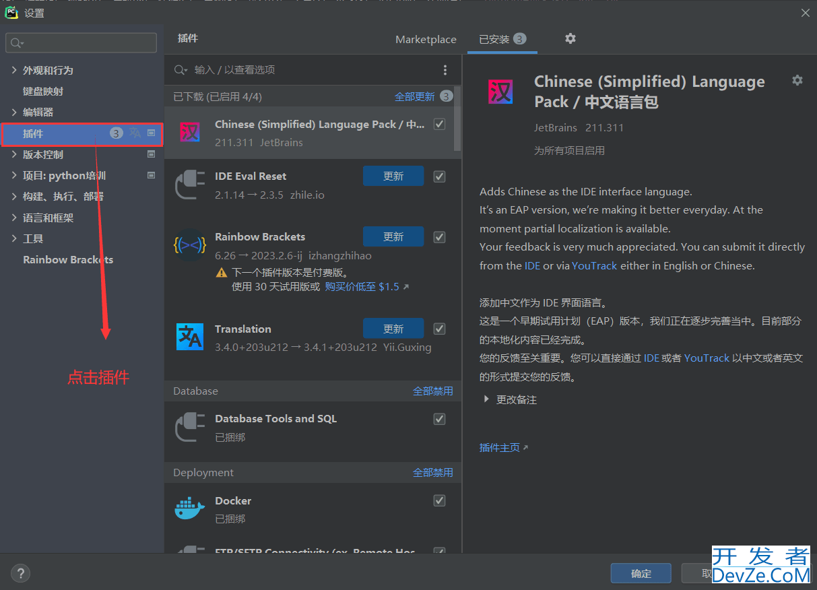Toggle the Docker plugin checkbox

pos(440,500)
